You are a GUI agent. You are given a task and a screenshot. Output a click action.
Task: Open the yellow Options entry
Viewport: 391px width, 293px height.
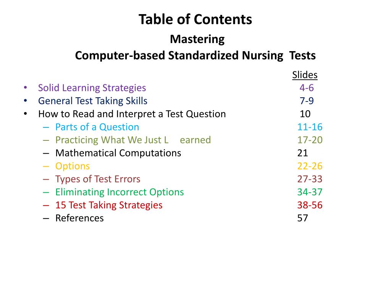(x=73, y=166)
